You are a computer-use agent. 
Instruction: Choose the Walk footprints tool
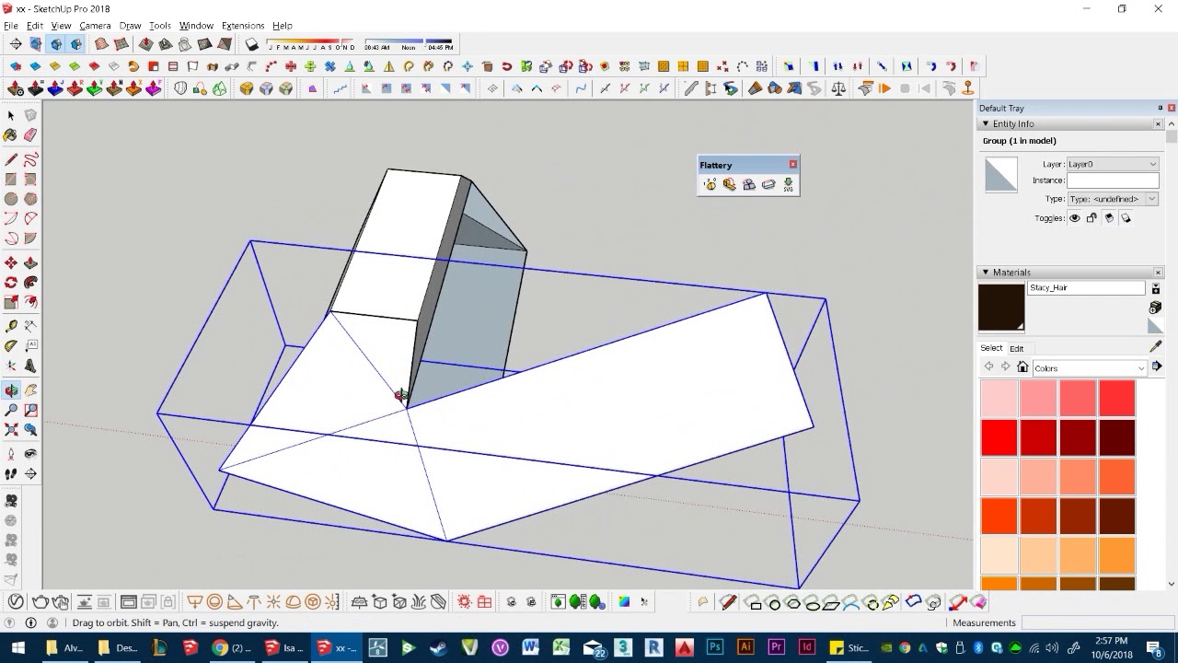click(11, 473)
